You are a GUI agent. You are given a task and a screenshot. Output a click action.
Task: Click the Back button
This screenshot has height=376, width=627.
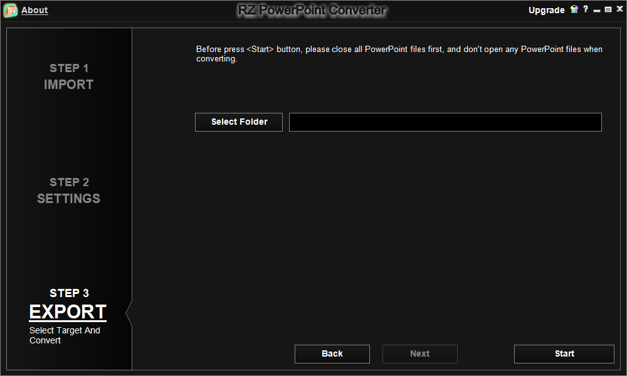coord(332,353)
